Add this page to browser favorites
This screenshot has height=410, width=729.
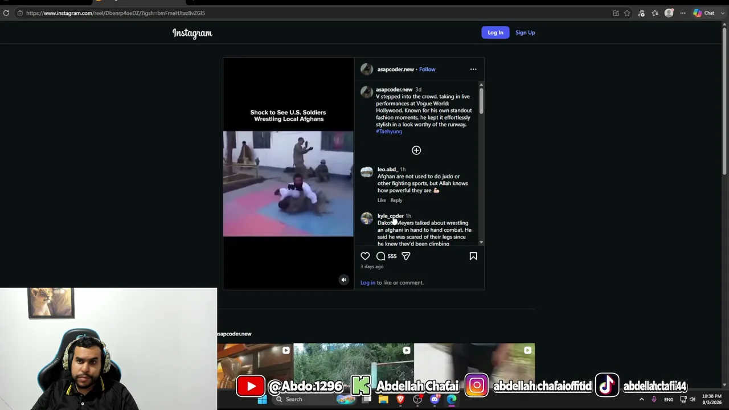click(x=627, y=13)
